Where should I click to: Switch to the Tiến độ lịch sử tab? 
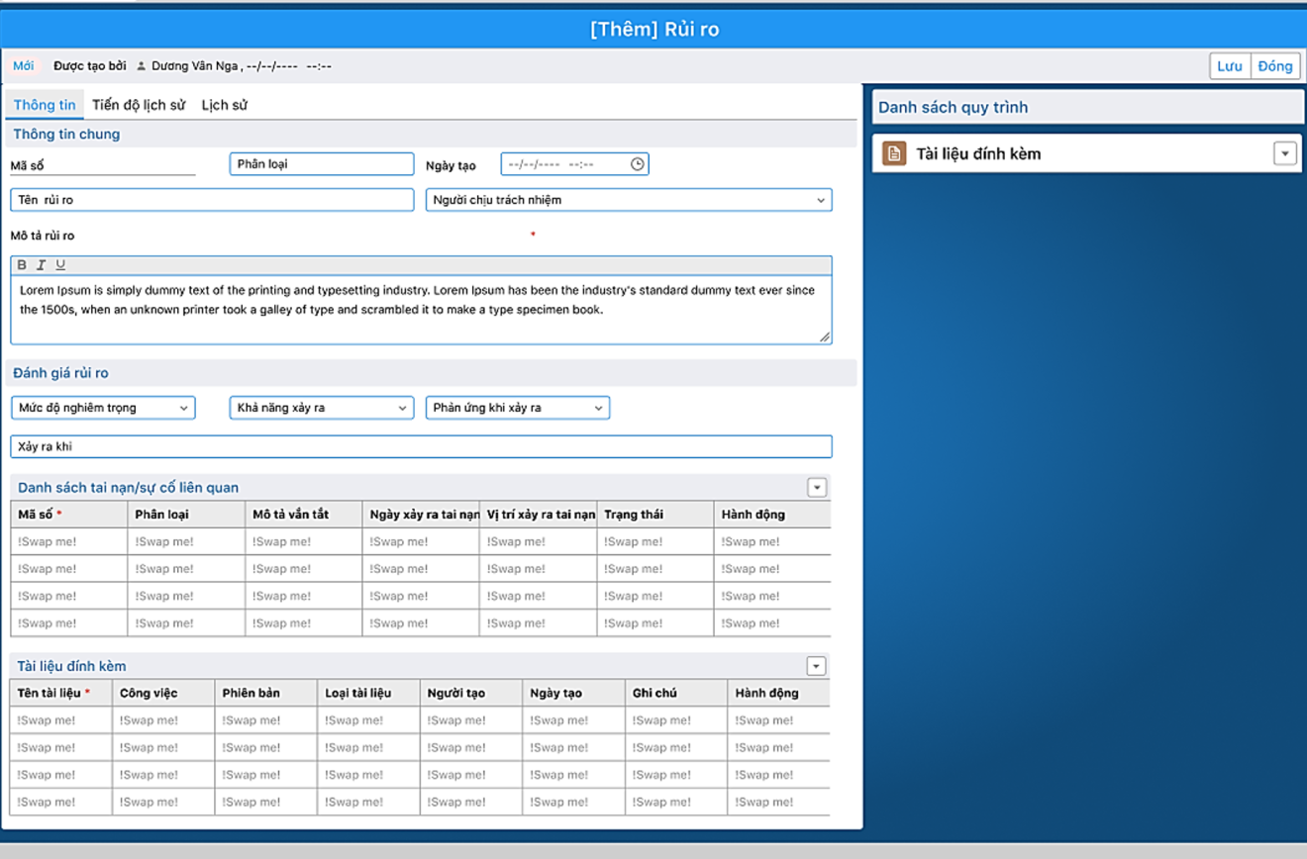pyautogui.click(x=139, y=105)
